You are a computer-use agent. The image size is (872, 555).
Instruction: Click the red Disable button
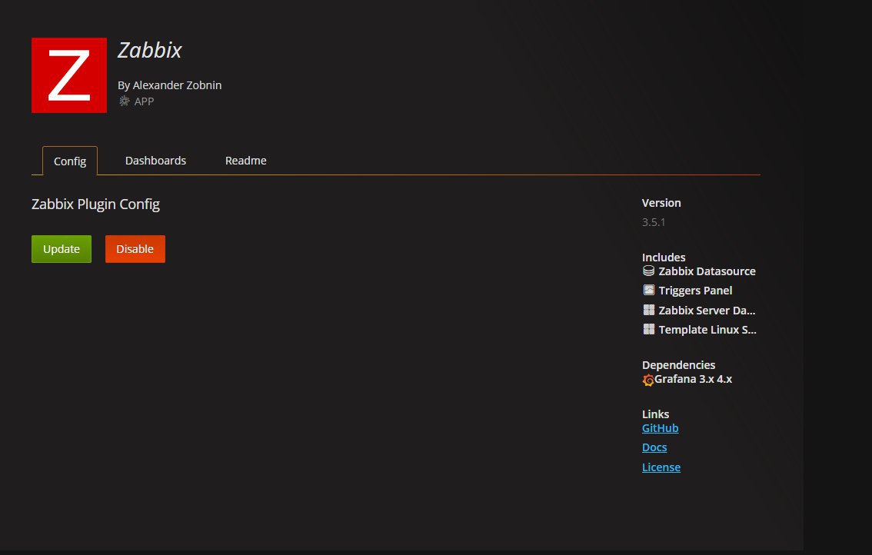(x=135, y=248)
